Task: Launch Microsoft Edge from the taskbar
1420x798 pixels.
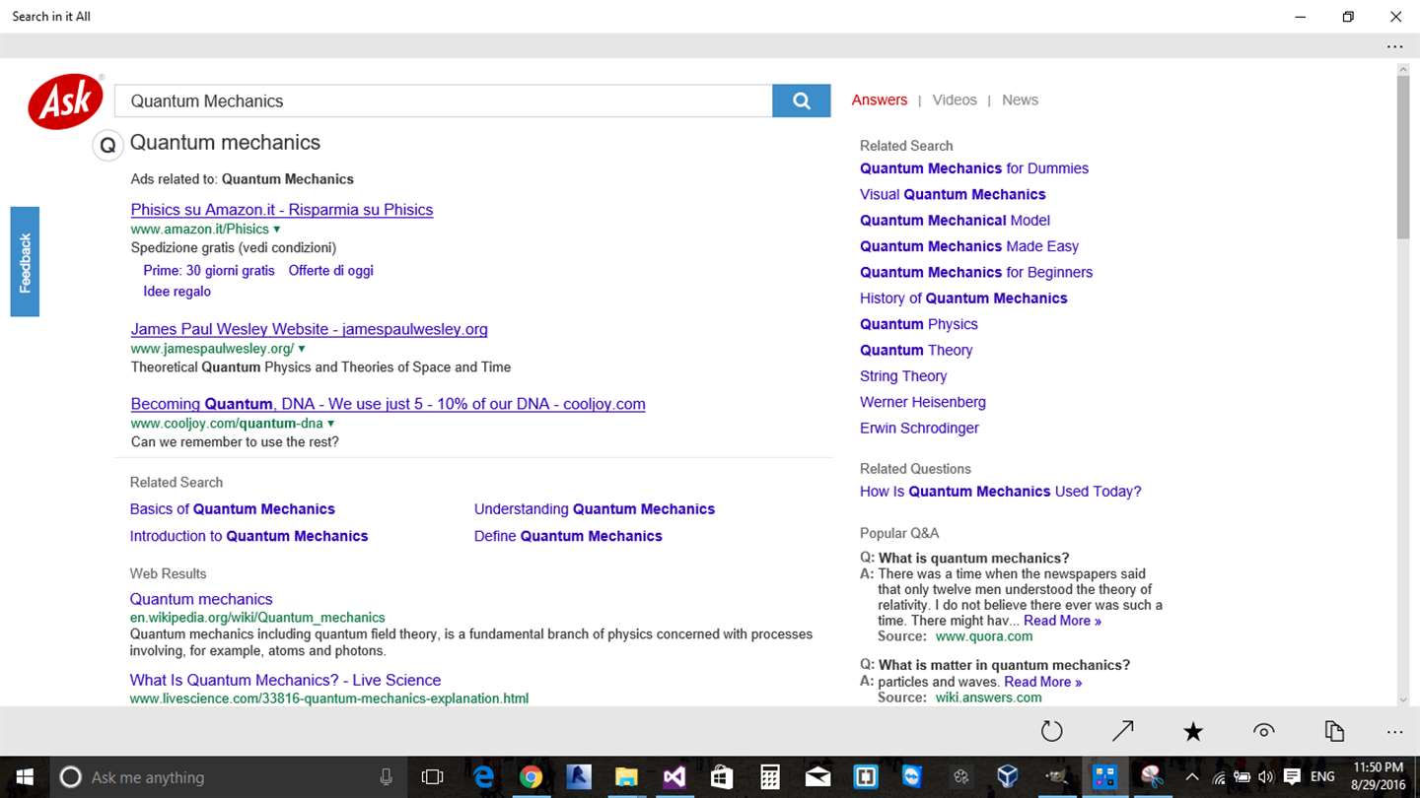Action: [483, 777]
